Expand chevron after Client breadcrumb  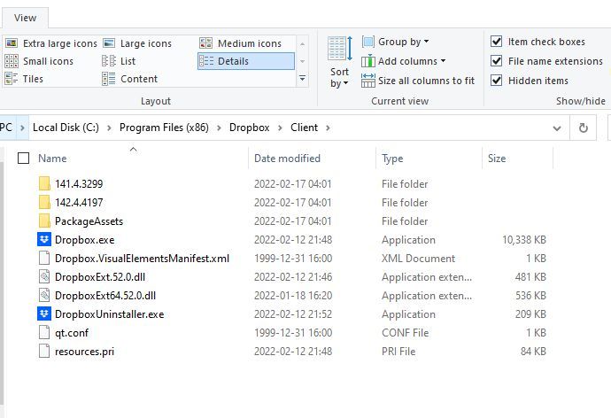click(328, 128)
